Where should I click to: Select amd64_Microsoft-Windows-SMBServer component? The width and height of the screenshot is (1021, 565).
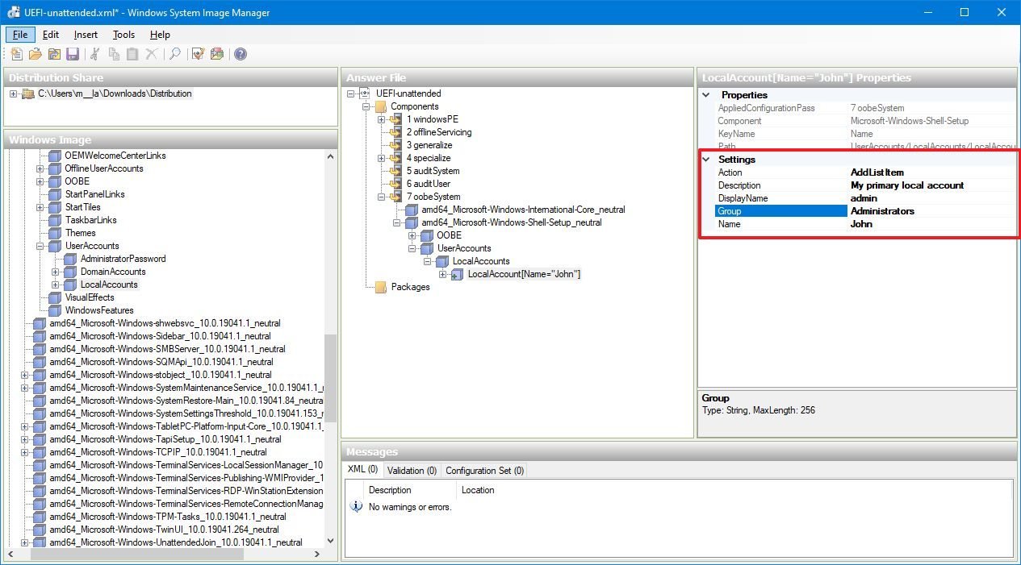click(167, 349)
